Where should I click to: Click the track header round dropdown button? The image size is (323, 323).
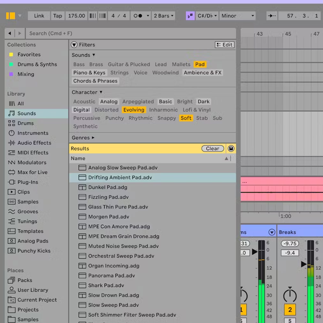pos(272,232)
